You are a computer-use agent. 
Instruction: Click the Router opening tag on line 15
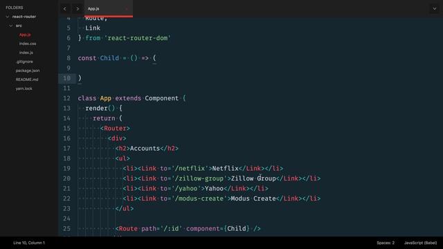[115, 128]
